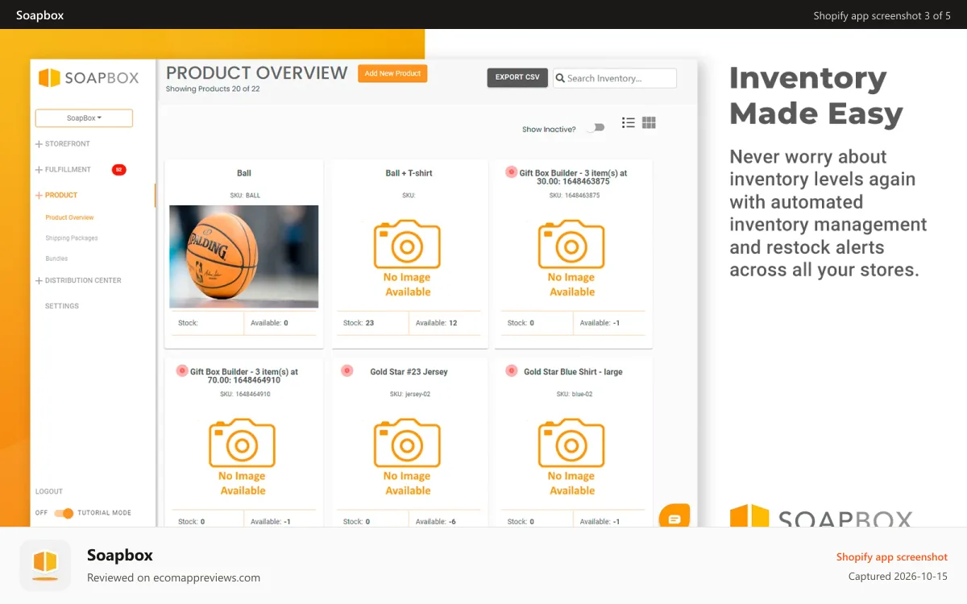967x604 pixels.
Task: Click Add New Product button
Action: [392, 73]
